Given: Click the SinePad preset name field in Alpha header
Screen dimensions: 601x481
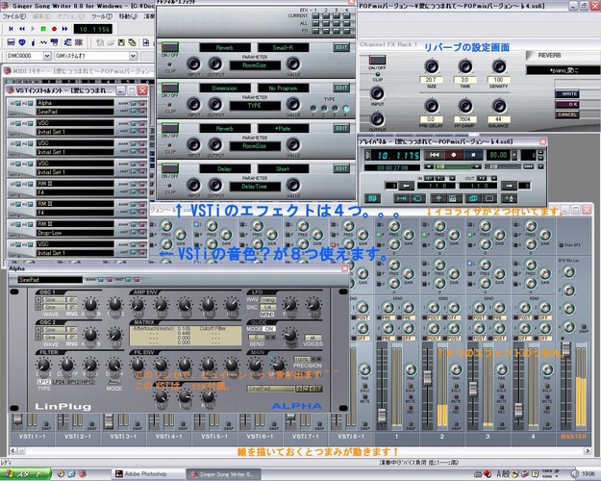Looking at the screenshot, I should 50,280.
